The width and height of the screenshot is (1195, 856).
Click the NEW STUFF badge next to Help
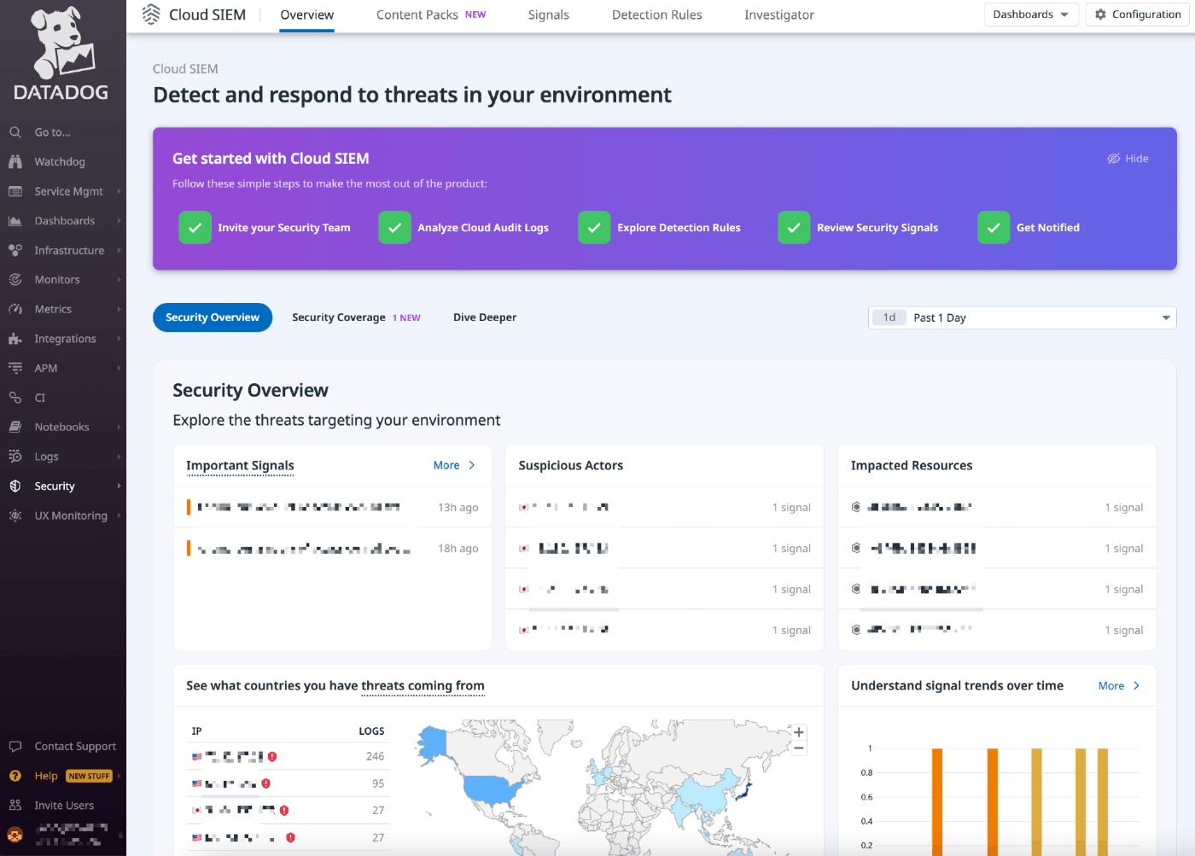click(x=90, y=776)
